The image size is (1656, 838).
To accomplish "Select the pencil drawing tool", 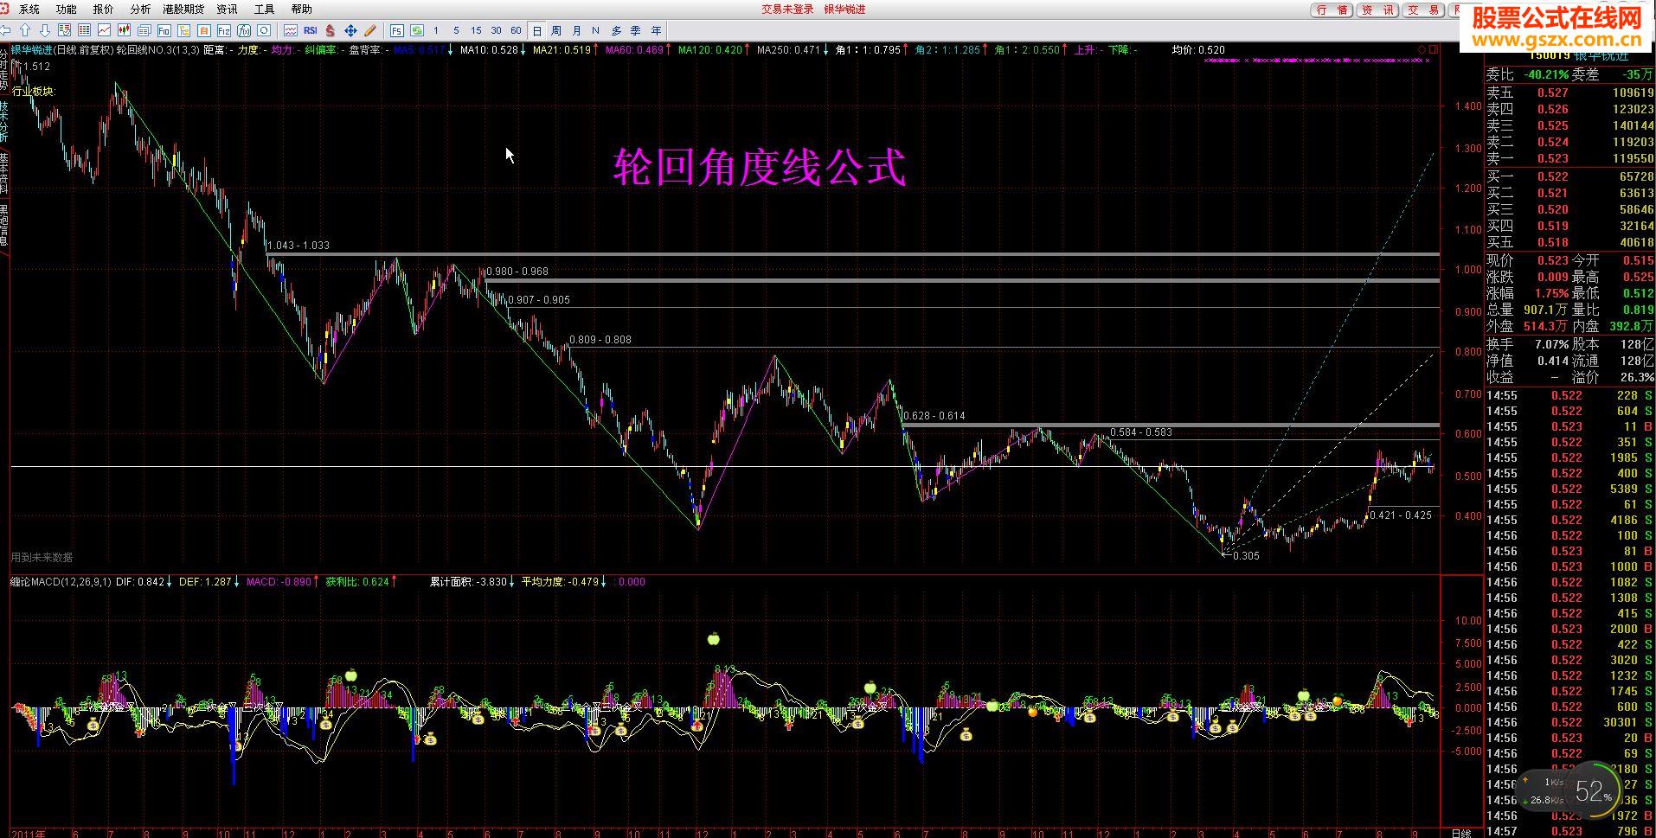I will tap(370, 30).
